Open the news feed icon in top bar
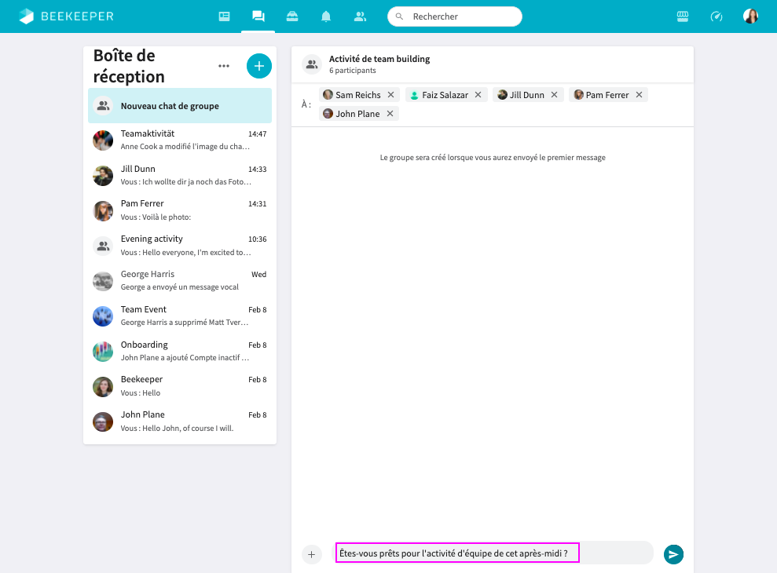This screenshot has width=777, height=573. pyautogui.click(x=225, y=16)
